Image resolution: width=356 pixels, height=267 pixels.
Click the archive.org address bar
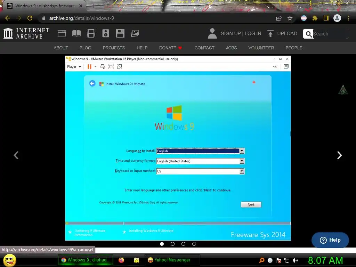157,18
